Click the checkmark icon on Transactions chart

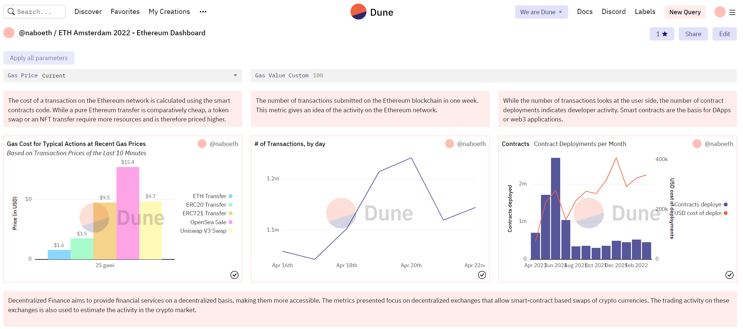[482, 275]
